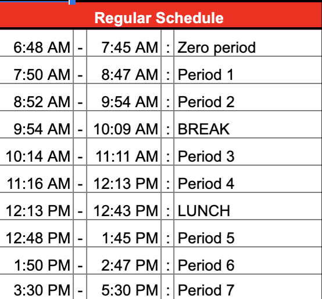Click the 12:48 PM start time cell

pos(37,234)
